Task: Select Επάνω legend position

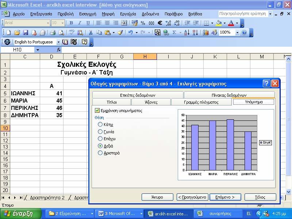Action: point(100,139)
